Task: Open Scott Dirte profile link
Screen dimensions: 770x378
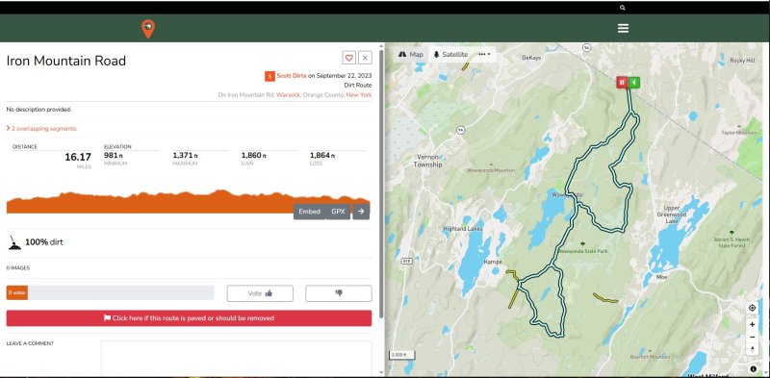Action: point(292,76)
